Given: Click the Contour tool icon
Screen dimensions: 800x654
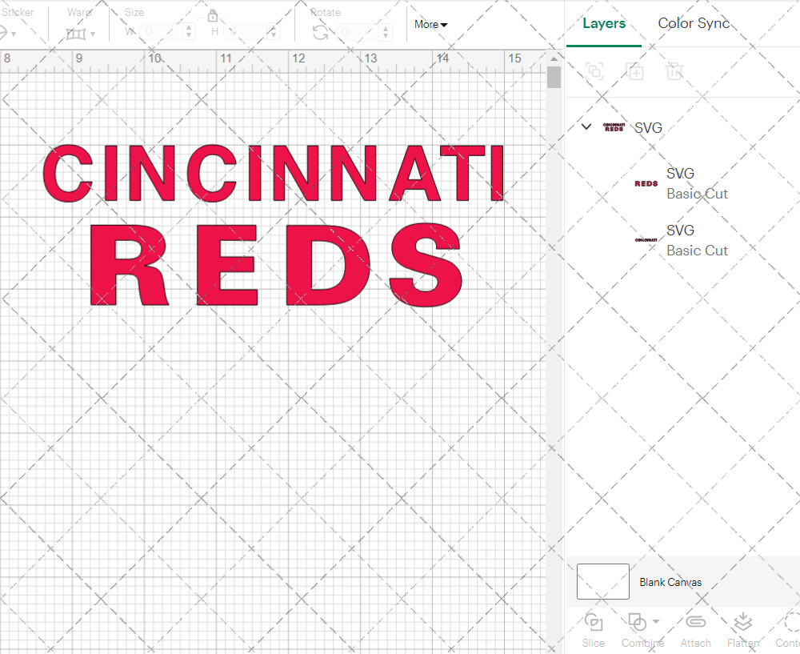Looking at the screenshot, I should coord(788,621).
